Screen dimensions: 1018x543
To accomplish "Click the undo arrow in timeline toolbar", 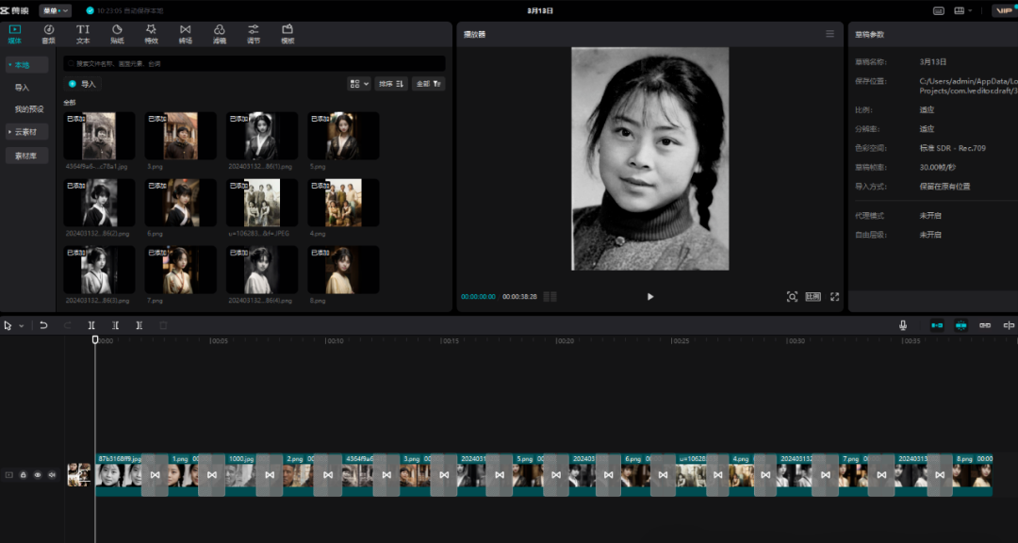I will click(x=43, y=325).
